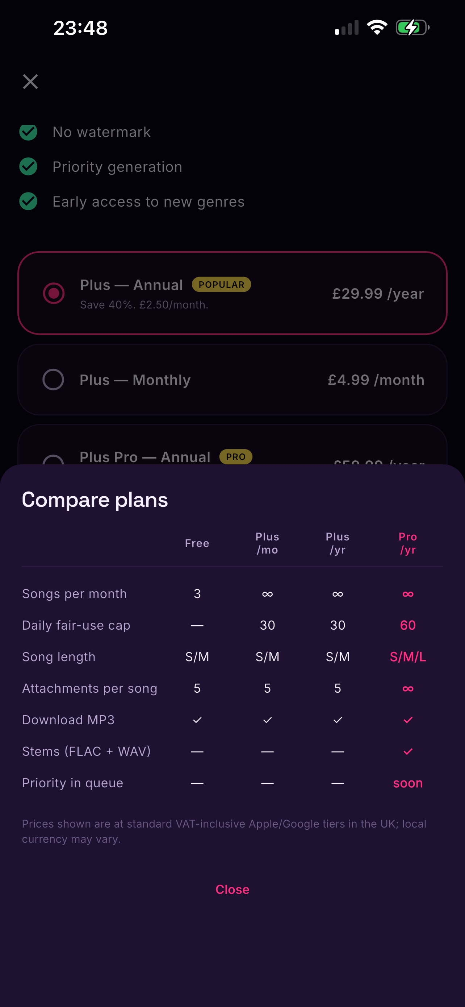Click the POPULAR badge
This screenshot has height=1007, width=465.
point(221,285)
